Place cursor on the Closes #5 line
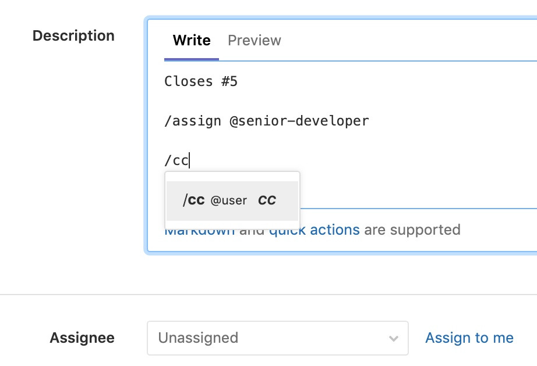The width and height of the screenshot is (537, 366). coord(200,82)
